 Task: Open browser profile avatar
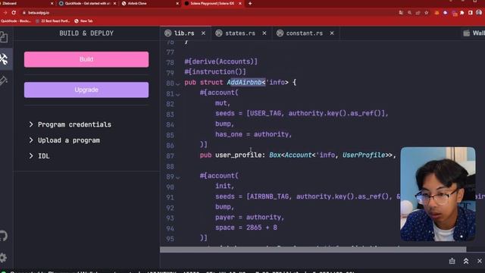point(479,13)
